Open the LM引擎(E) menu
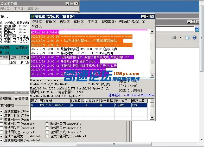204x147 pixels. tap(109, 22)
